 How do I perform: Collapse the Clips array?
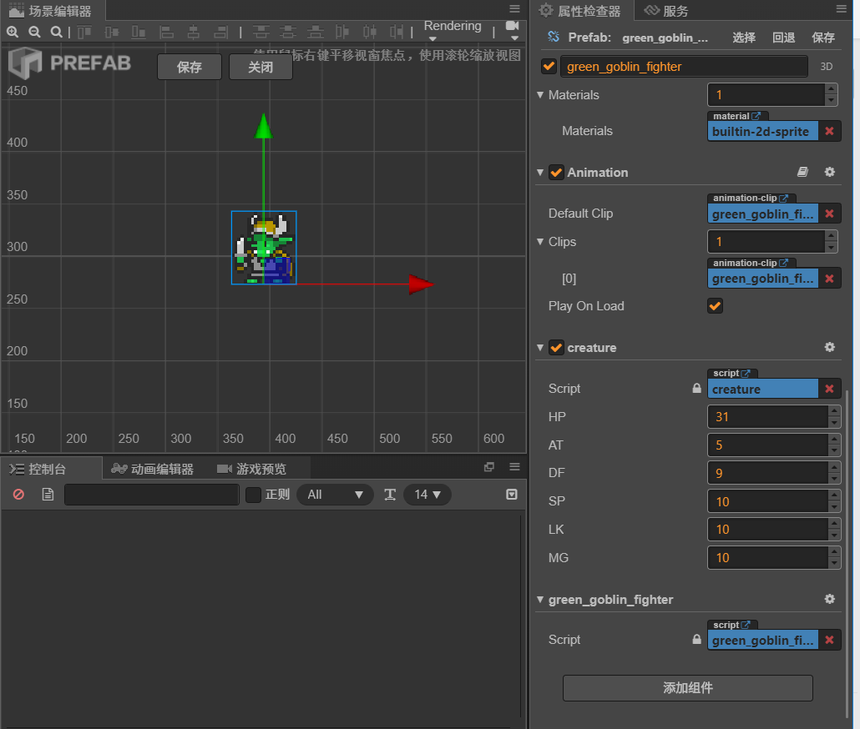540,242
